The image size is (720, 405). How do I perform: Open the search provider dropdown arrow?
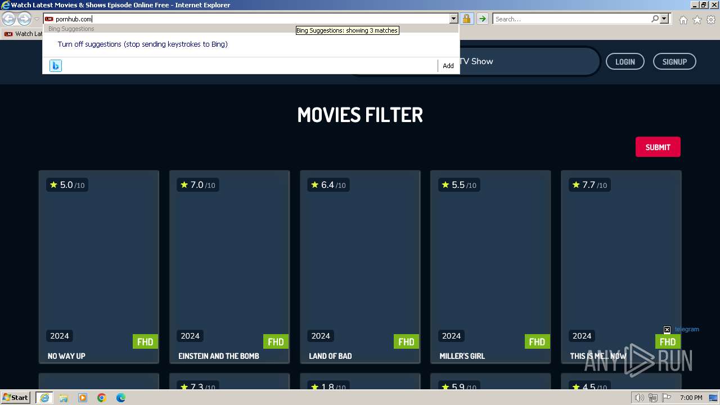664,19
